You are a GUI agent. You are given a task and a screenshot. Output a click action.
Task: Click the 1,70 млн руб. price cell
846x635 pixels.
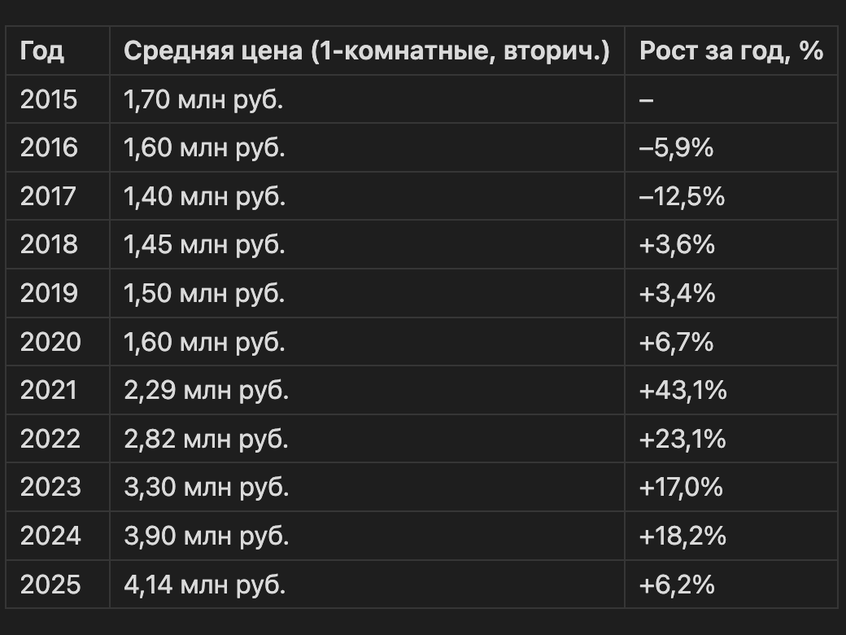pyautogui.click(x=203, y=99)
